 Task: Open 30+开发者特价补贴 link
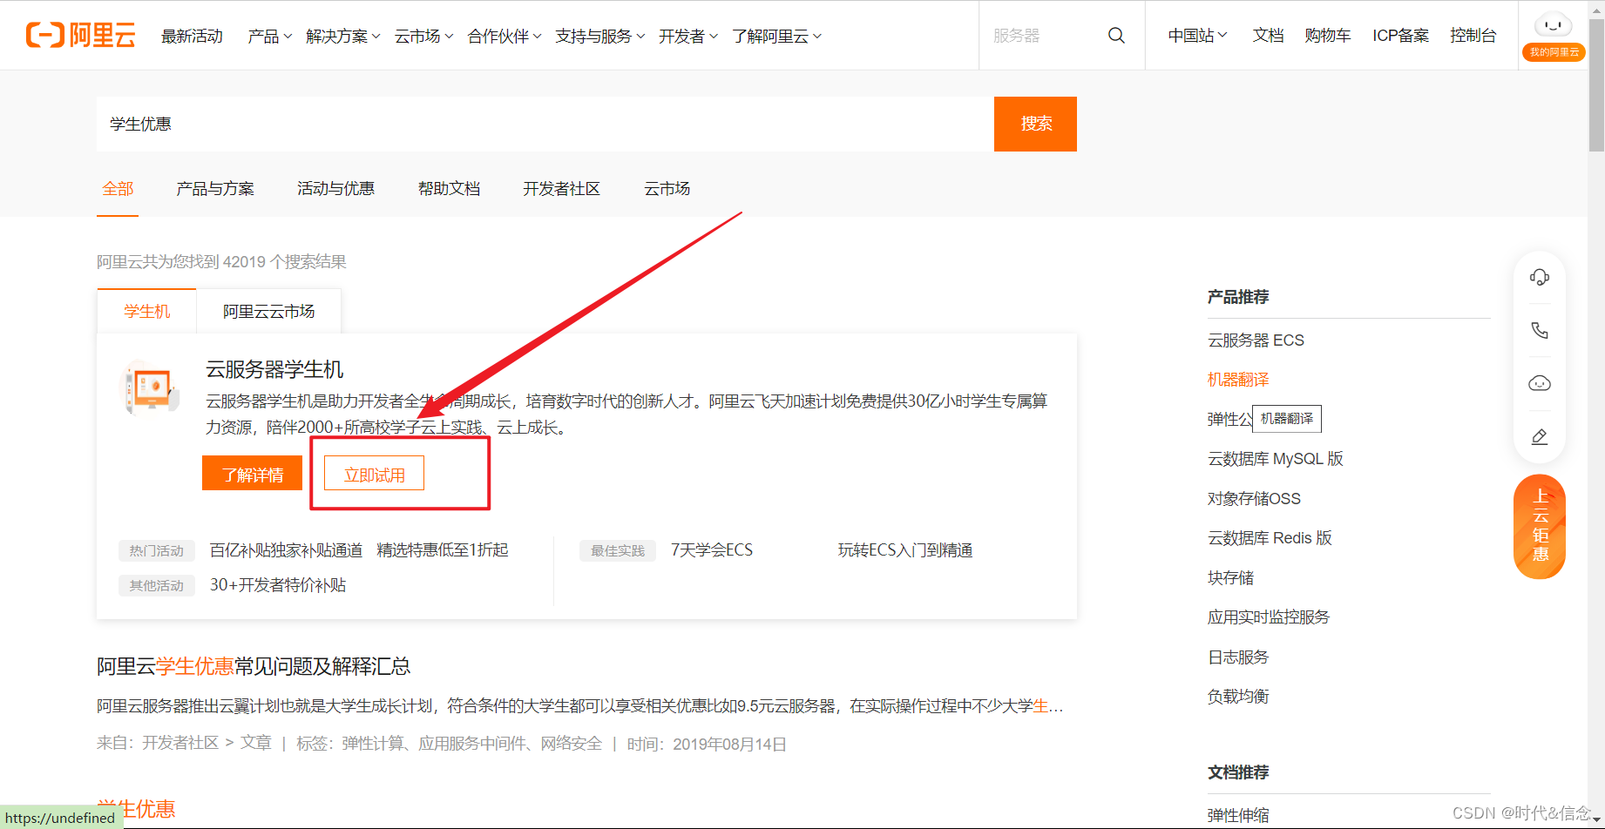click(278, 585)
